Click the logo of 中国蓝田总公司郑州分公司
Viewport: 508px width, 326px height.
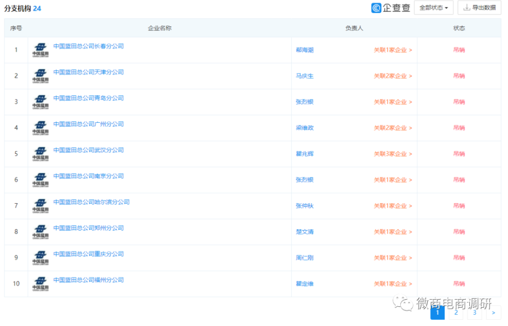(41, 232)
